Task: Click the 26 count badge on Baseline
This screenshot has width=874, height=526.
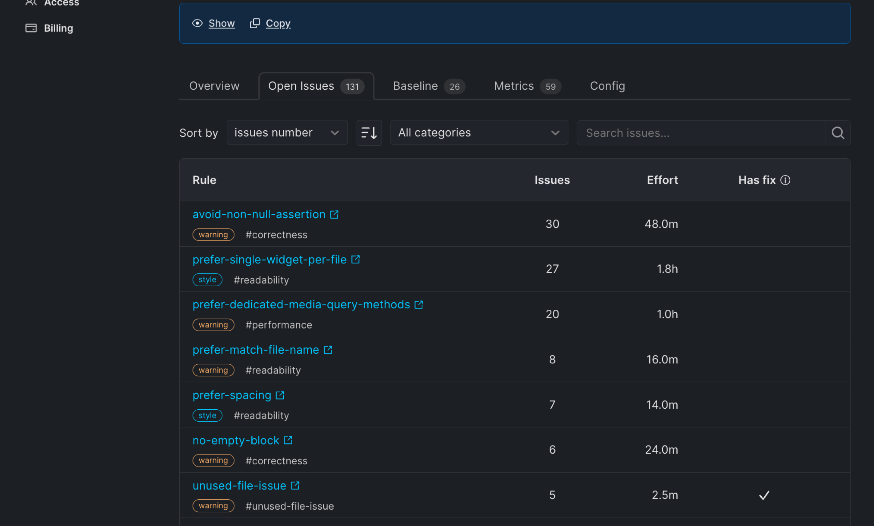Action: tap(454, 87)
